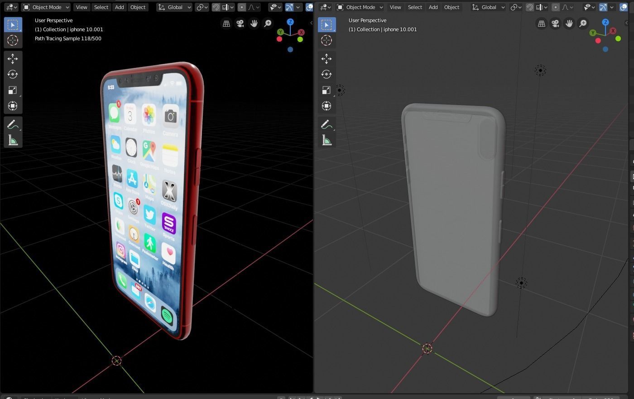Pick the Transform tool in left viewport

click(x=13, y=106)
